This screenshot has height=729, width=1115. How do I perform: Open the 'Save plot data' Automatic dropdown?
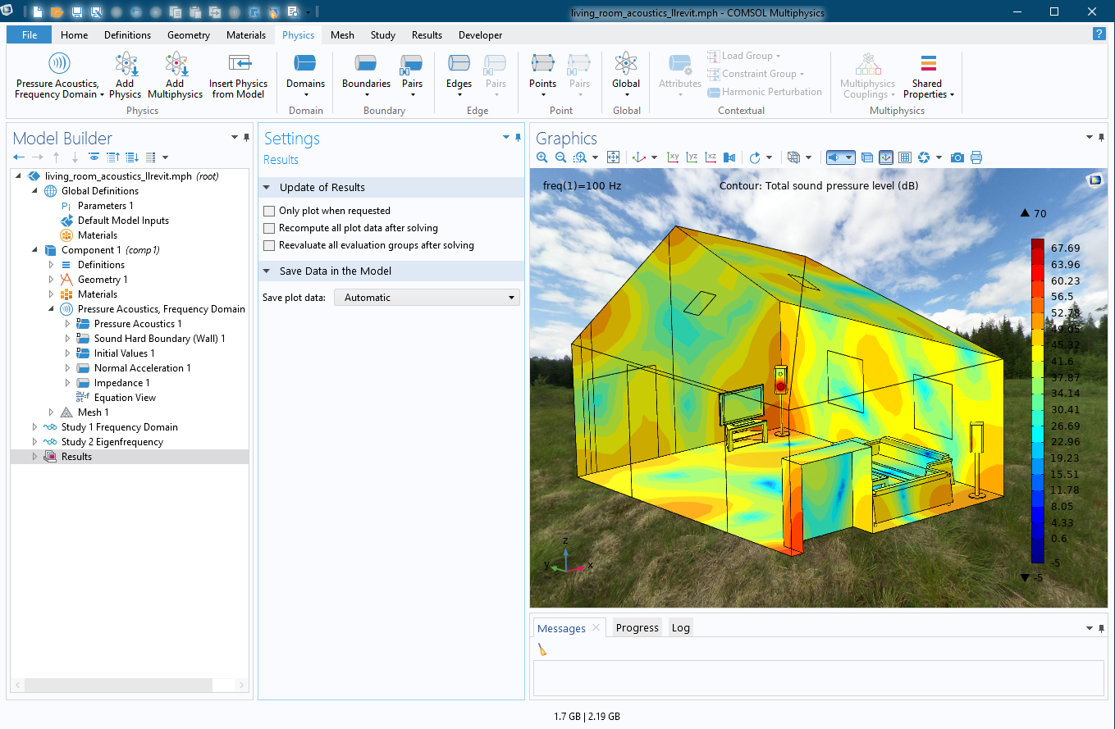pos(427,298)
